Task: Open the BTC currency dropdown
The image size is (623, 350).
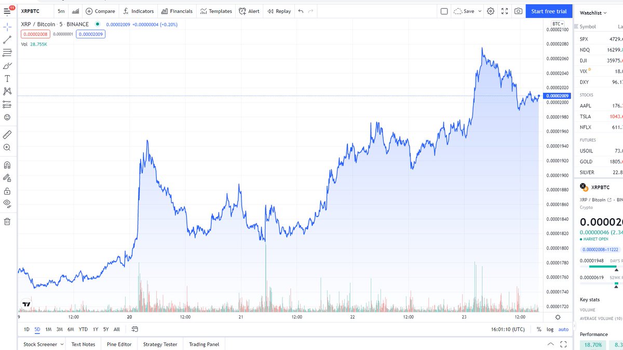Action: (x=558, y=24)
